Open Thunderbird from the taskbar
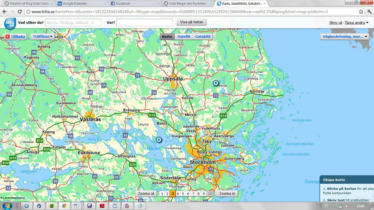374x210 pixels. [x=39, y=206]
